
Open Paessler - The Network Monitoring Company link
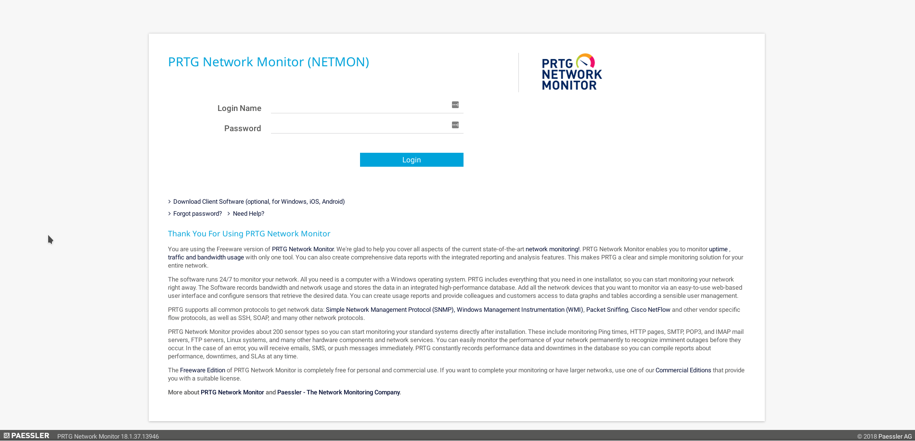point(338,392)
